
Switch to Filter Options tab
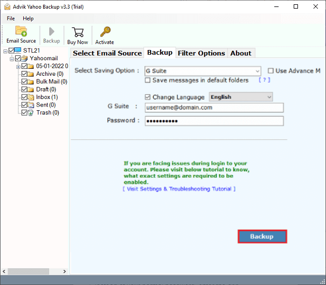coord(201,53)
